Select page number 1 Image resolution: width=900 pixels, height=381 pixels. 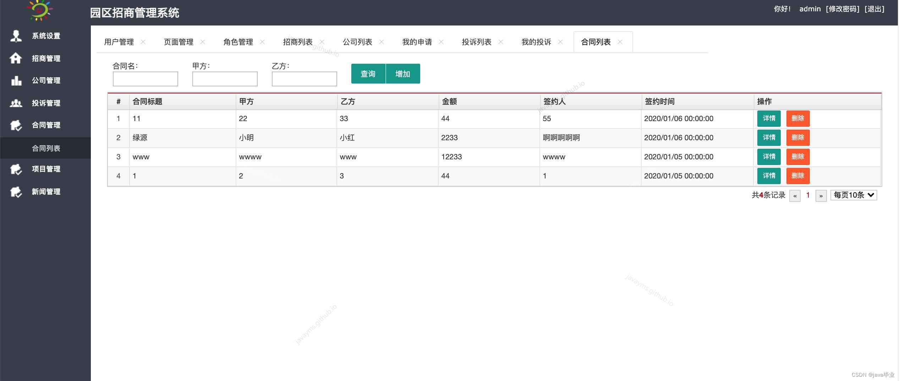pyautogui.click(x=808, y=195)
